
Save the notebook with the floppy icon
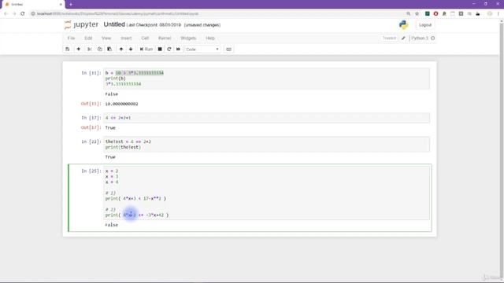click(68, 49)
